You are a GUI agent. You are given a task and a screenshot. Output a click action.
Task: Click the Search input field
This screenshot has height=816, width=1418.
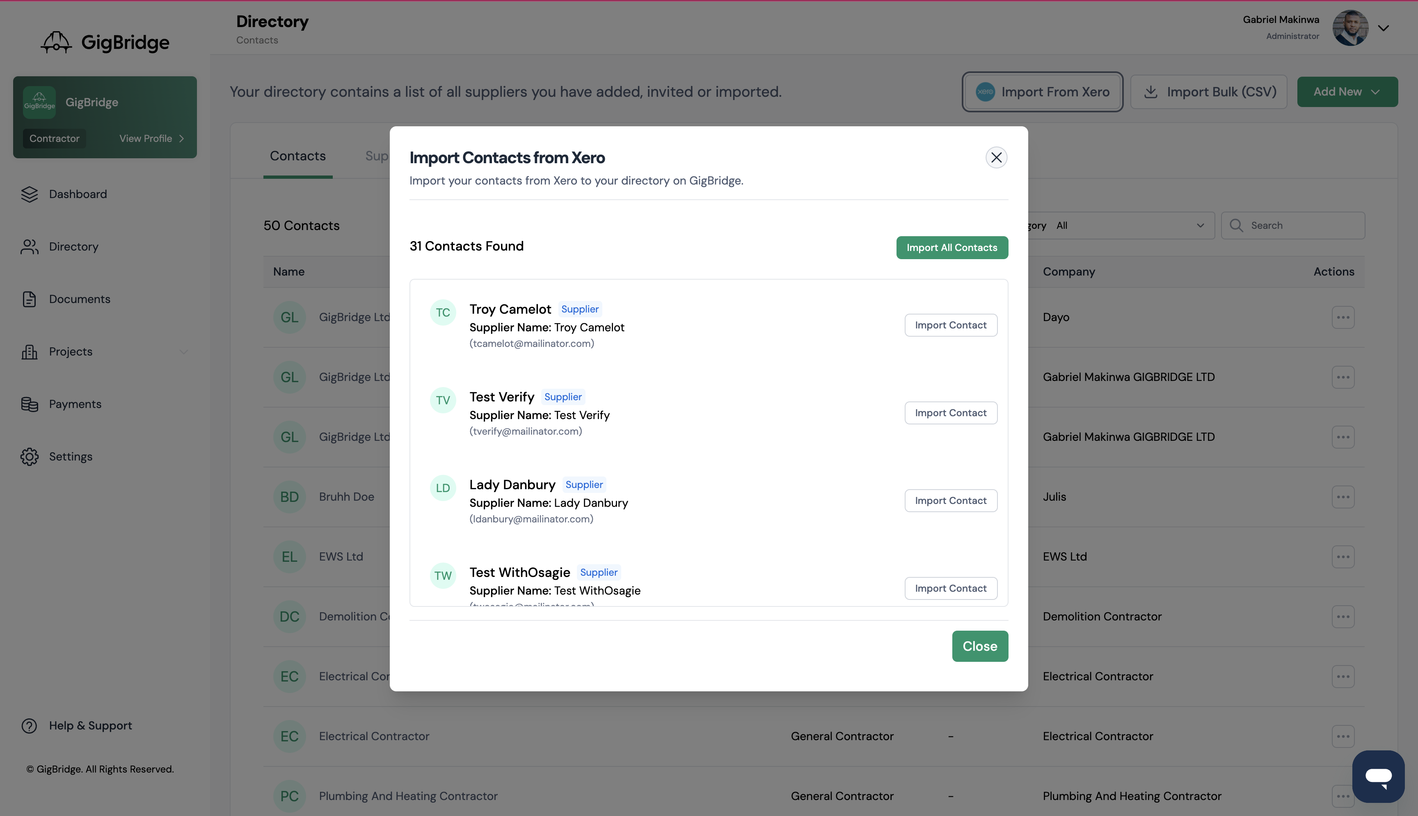coord(1293,225)
